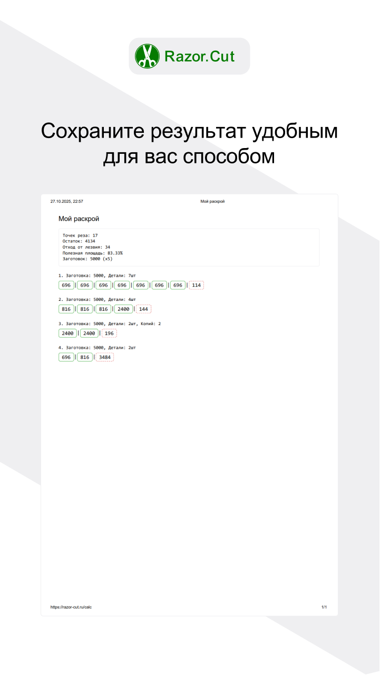The image size is (380, 675).
Task: Click the page header title "Мой раскрой"
Action: click(213, 201)
